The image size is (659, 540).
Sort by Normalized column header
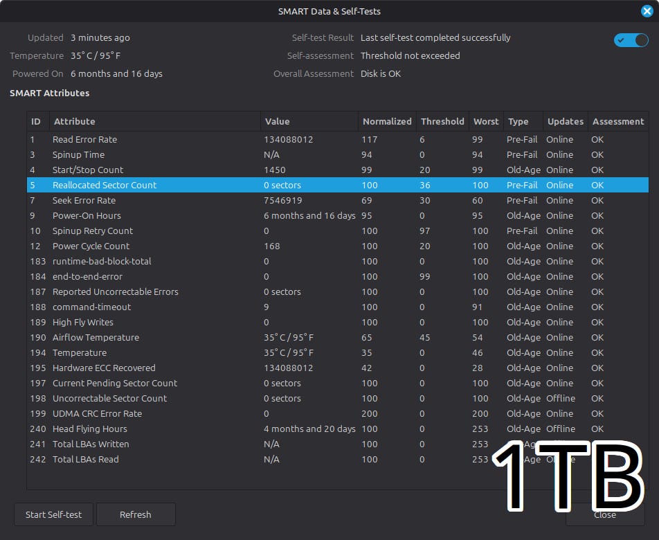point(387,121)
